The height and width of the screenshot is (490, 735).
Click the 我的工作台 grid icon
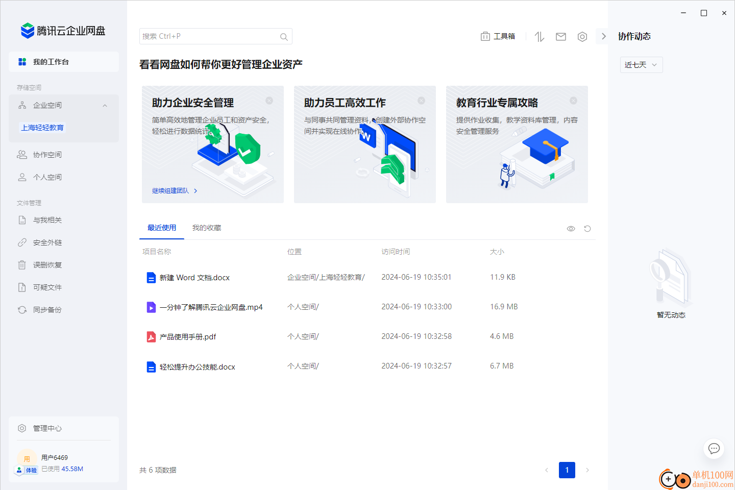[x=22, y=62]
